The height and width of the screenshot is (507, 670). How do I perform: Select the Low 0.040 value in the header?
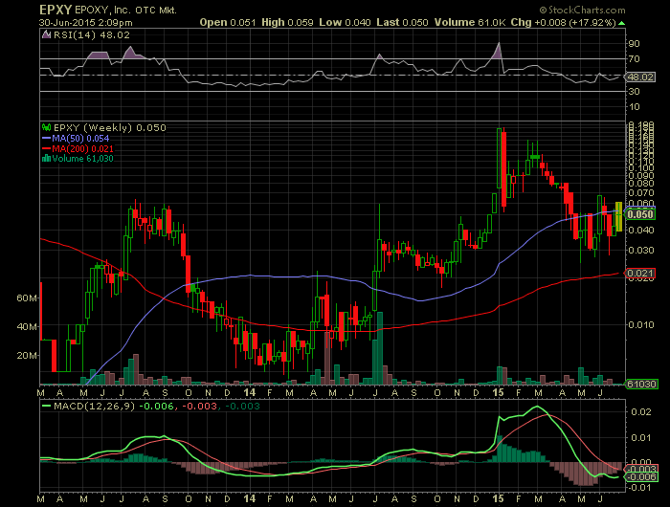pyautogui.click(x=345, y=23)
